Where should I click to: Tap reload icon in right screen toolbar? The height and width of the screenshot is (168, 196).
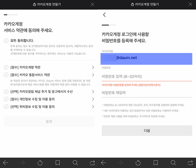coord(138,163)
